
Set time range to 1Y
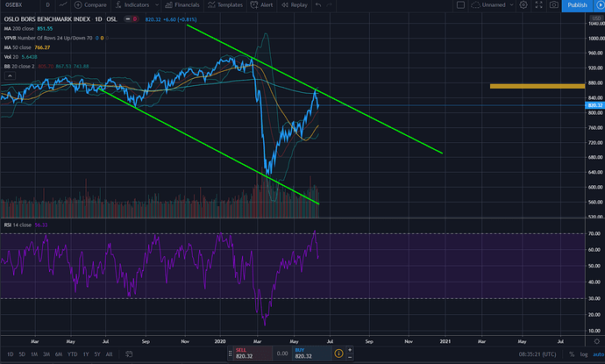coord(86,354)
